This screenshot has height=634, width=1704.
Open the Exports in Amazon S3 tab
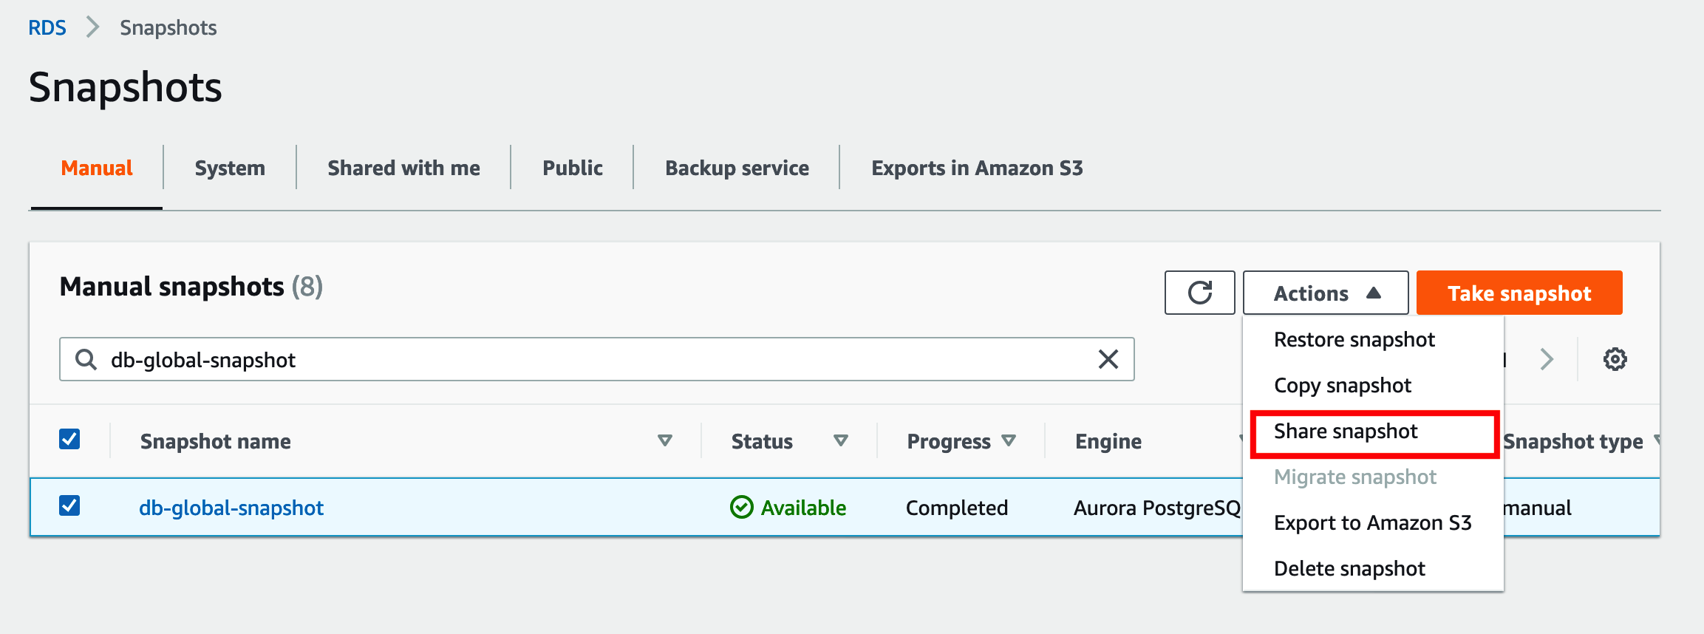pos(976,168)
